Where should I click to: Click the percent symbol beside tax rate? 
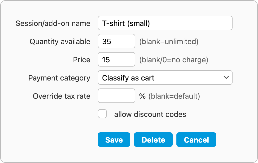(142, 96)
